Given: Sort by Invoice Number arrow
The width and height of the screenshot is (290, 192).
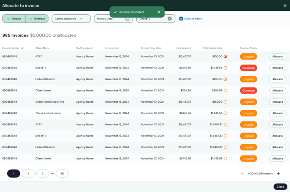Looking at the screenshot, I should [x=22, y=48].
